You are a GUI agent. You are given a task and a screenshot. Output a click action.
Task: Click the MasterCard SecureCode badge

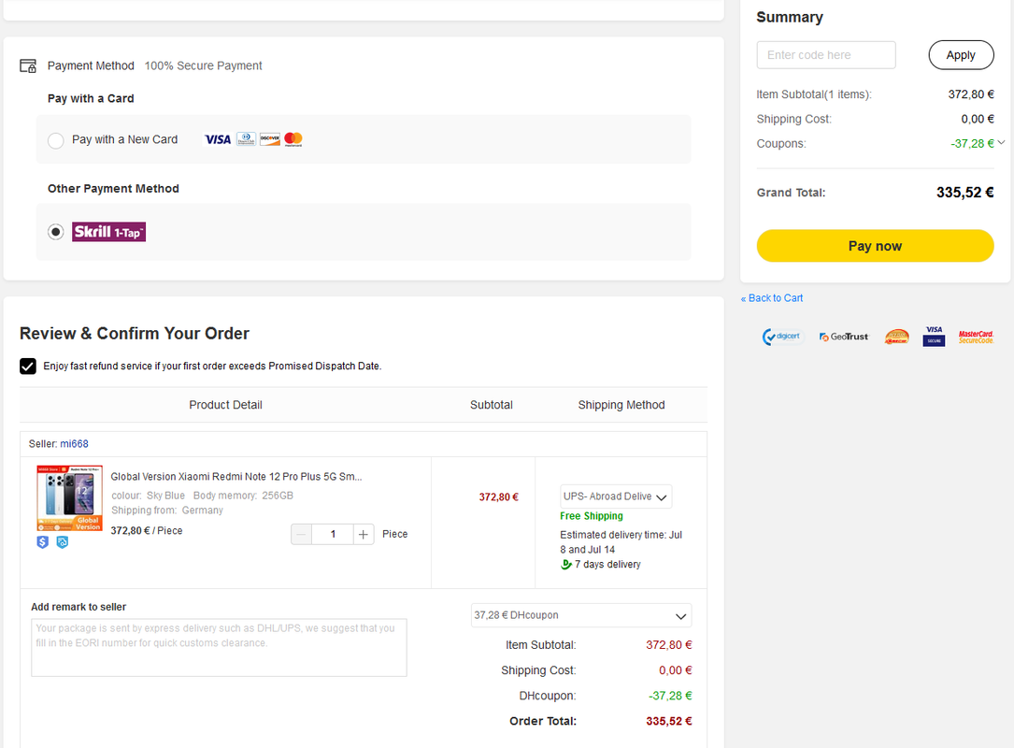pyautogui.click(x=976, y=338)
